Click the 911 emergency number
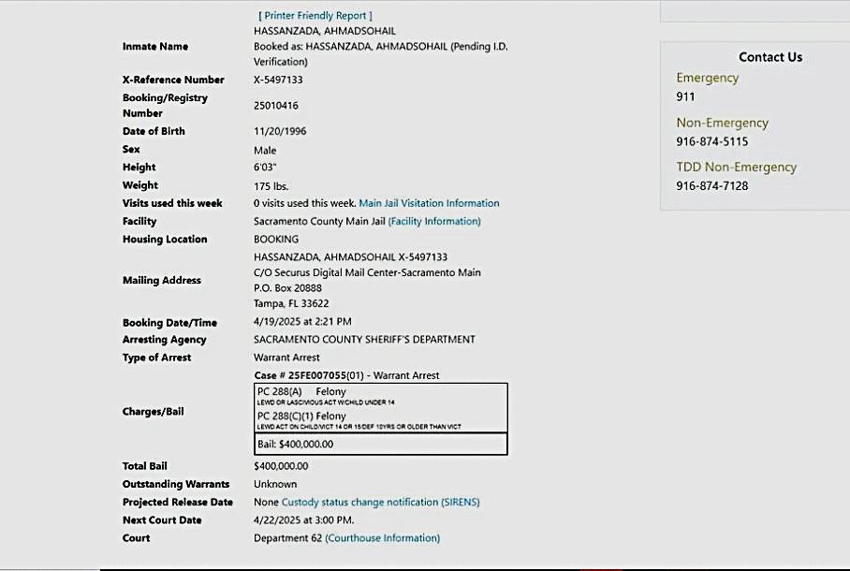Image resolution: width=850 pixels, height=571 pixels. pos(686,96)
